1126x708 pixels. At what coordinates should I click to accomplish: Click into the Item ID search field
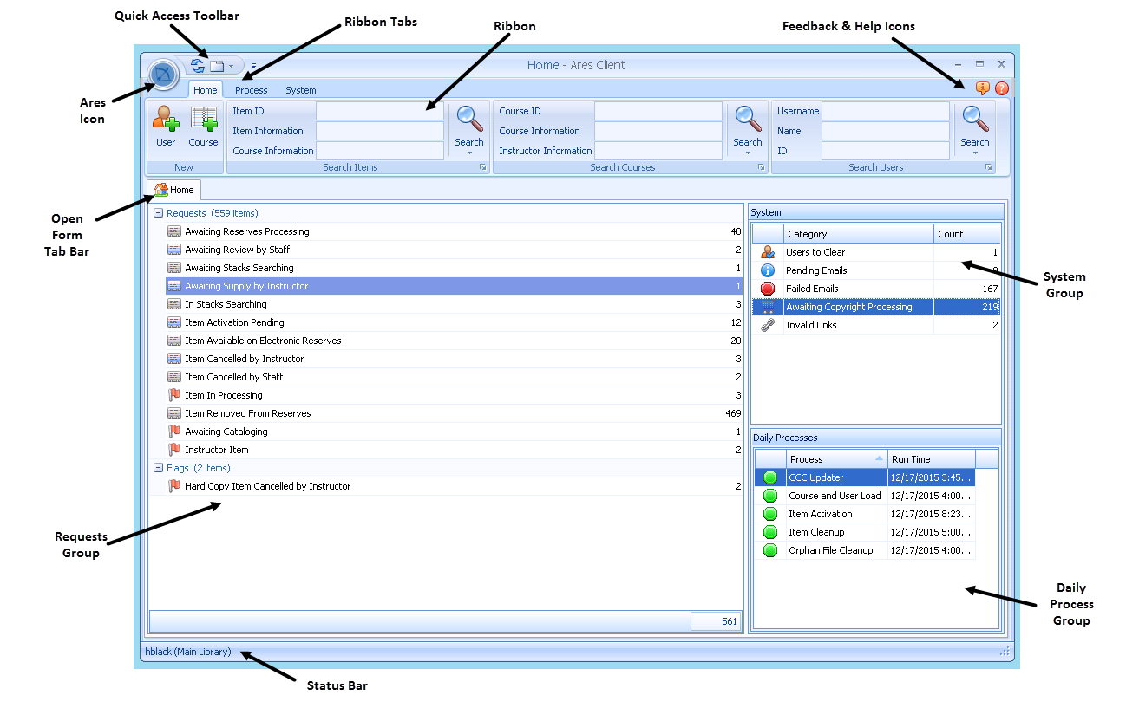tap(379, 111)
